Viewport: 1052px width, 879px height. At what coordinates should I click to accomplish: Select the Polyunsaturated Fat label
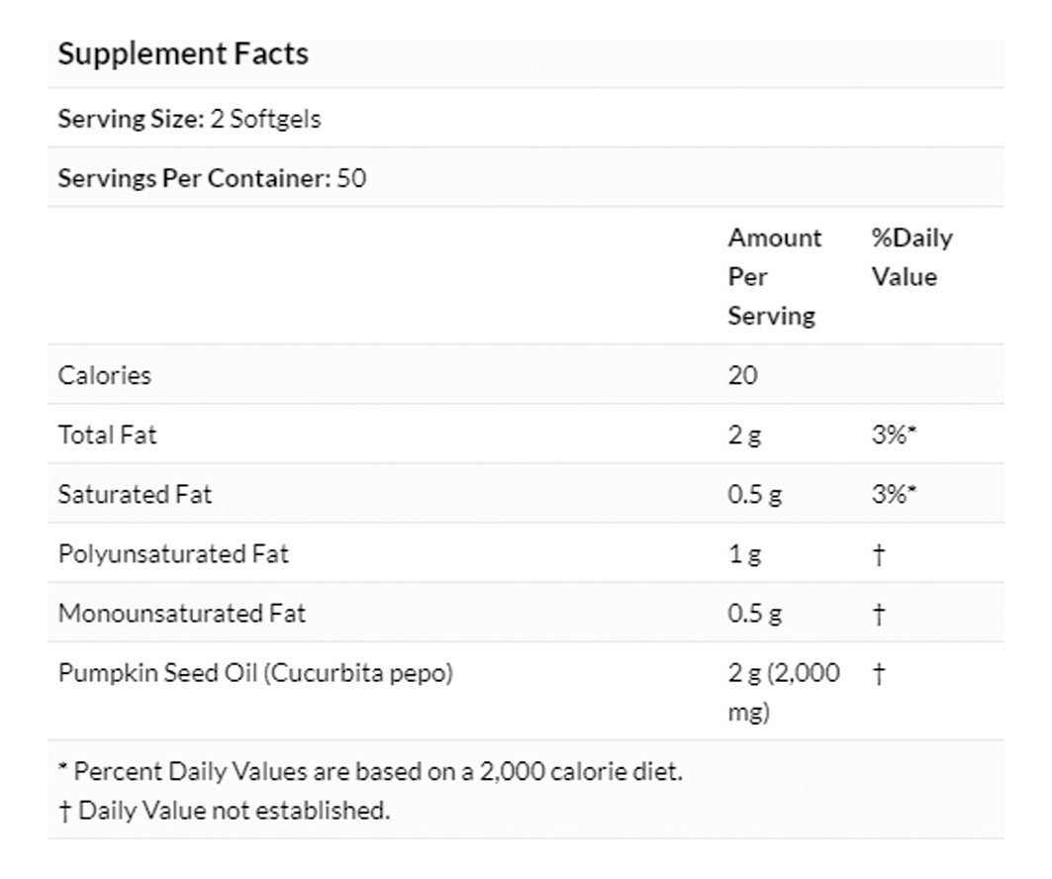click(173, 553)
